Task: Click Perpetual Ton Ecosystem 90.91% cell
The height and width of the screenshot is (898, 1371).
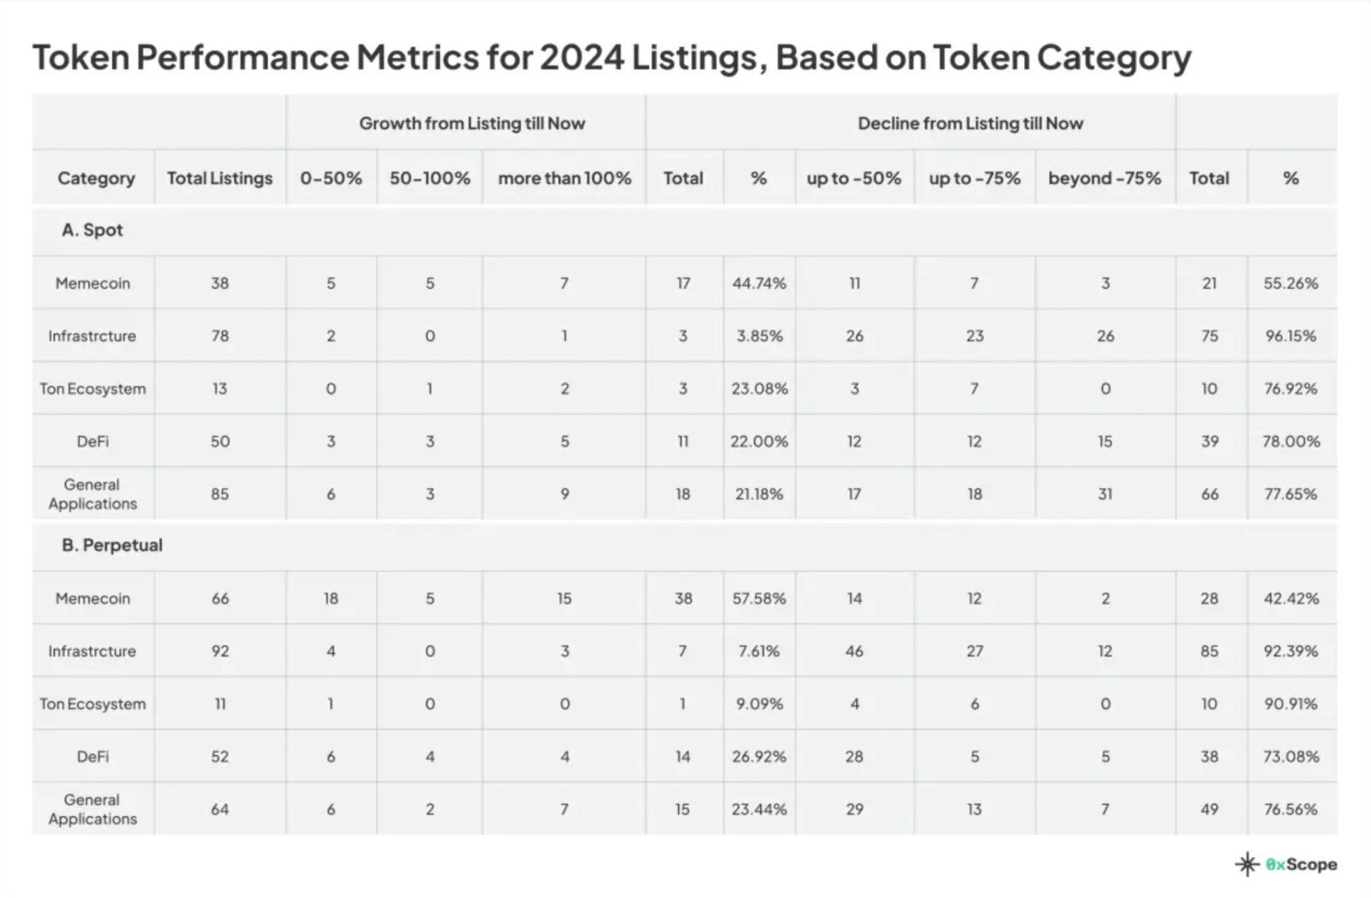Action: click(x=1290, y=704)
